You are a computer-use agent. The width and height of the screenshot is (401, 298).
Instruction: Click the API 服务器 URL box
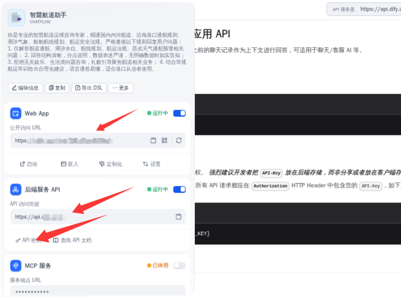coord(364,9)
